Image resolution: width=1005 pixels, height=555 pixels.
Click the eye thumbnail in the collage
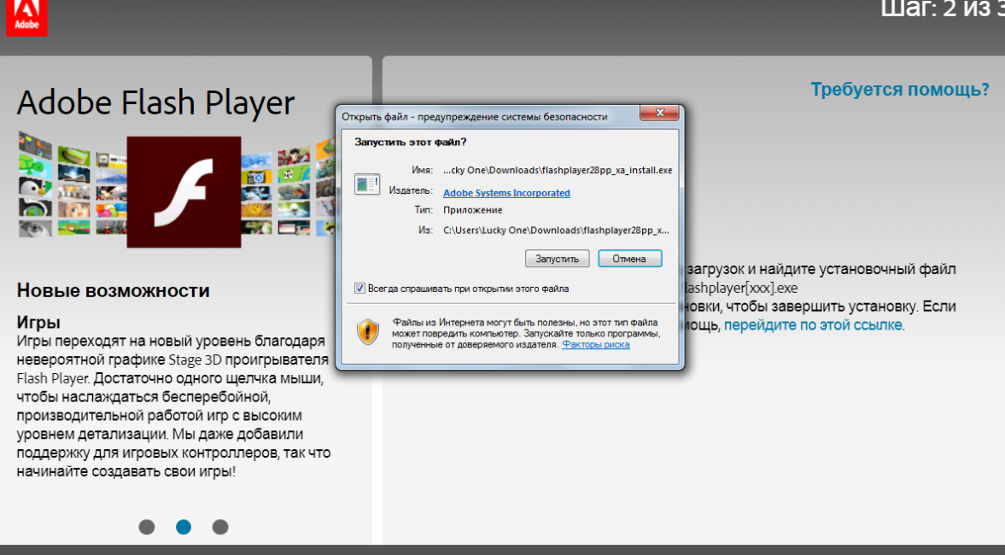(x=35, y=228)
